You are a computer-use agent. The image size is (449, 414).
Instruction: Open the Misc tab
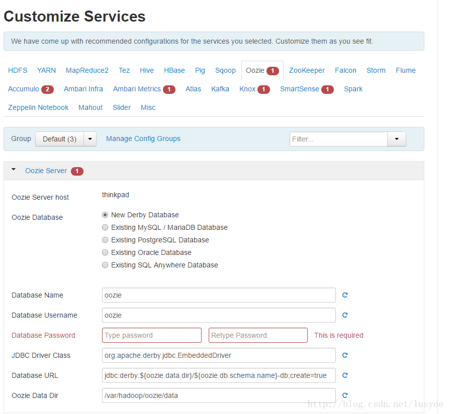click(148, 107)
